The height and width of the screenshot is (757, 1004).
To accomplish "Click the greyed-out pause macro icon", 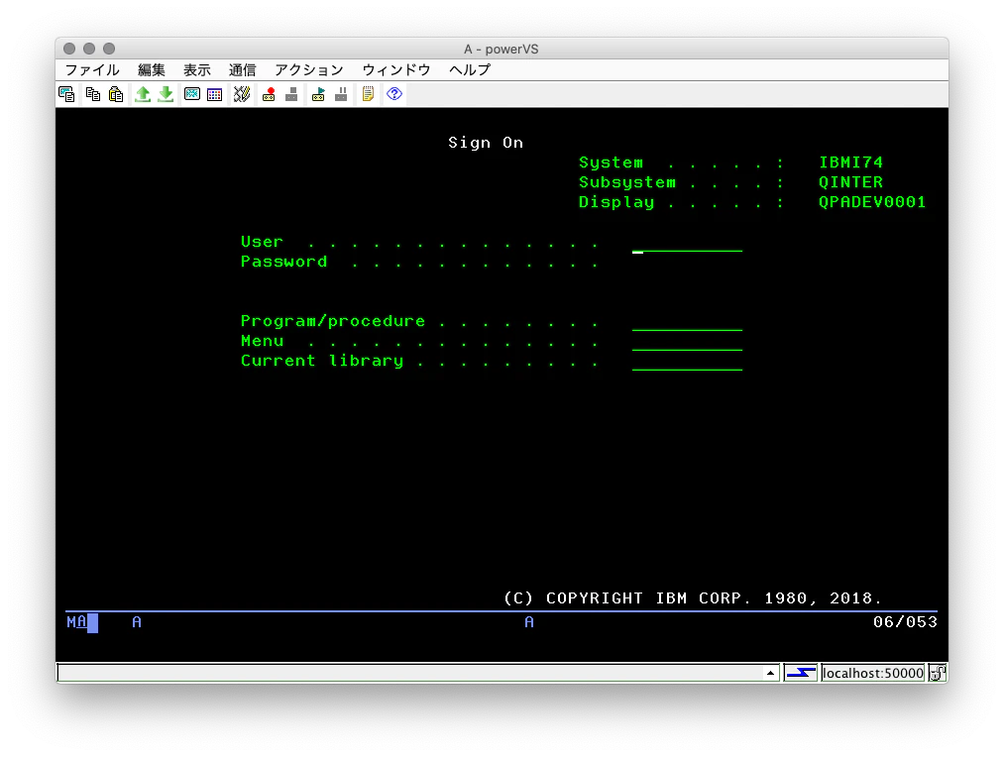I will [x=341, y=95].
